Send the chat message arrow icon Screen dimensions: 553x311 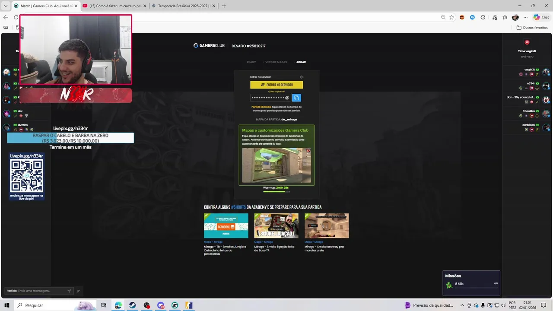(69, 291)
